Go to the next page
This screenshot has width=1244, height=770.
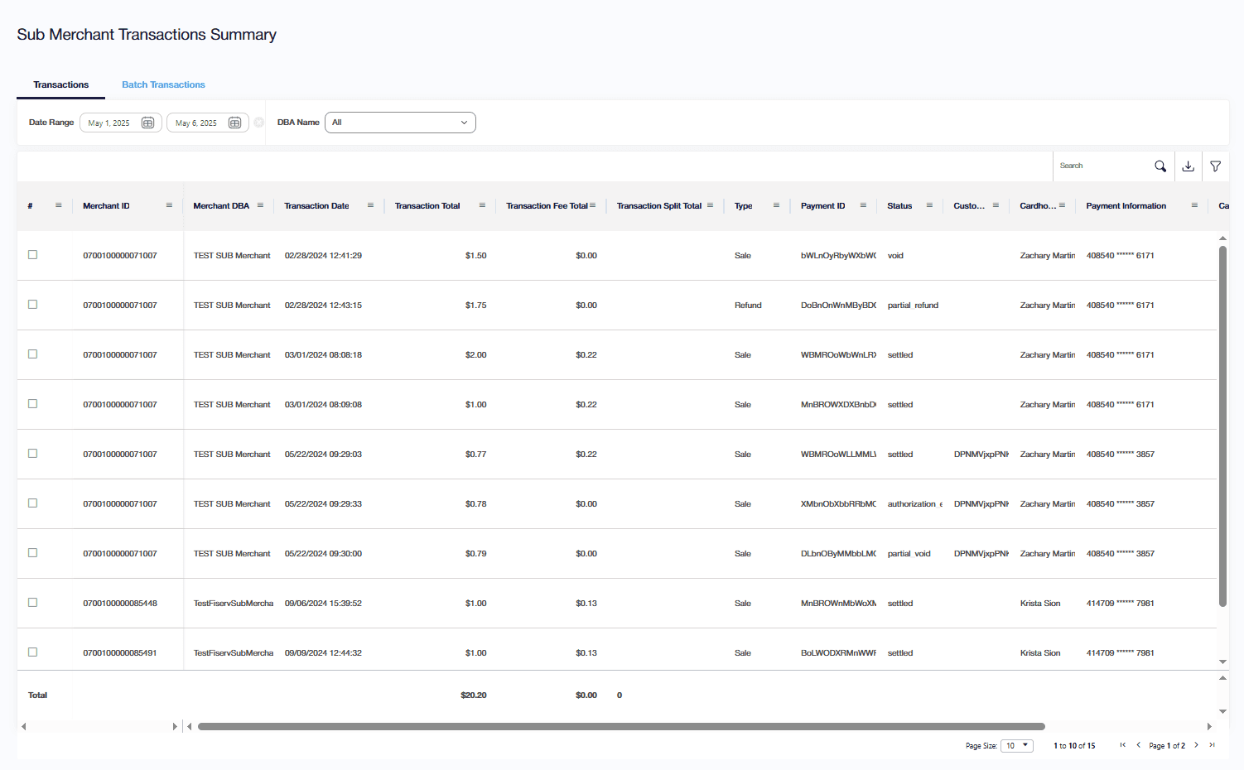[x=1196, y=745]
